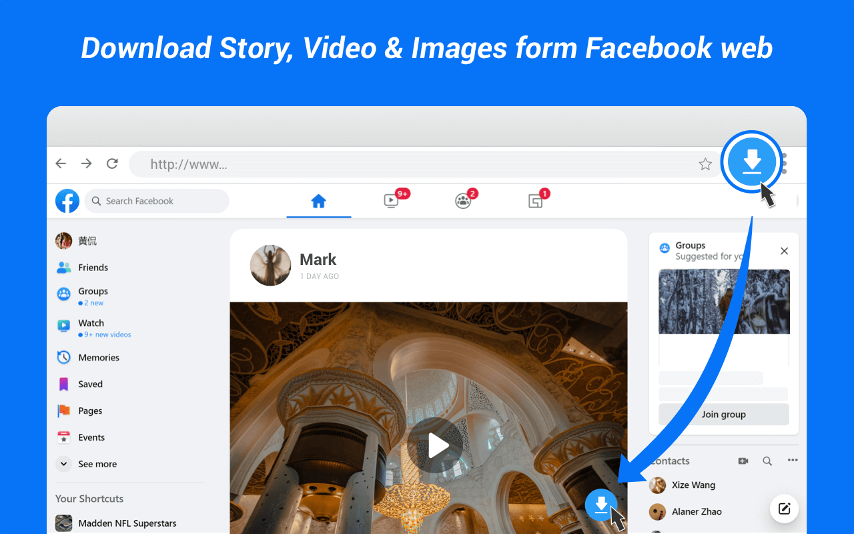Open the Gaming tab with 1 badge
854x534 pixels.
pyautogui.click(x=537, y=200)
